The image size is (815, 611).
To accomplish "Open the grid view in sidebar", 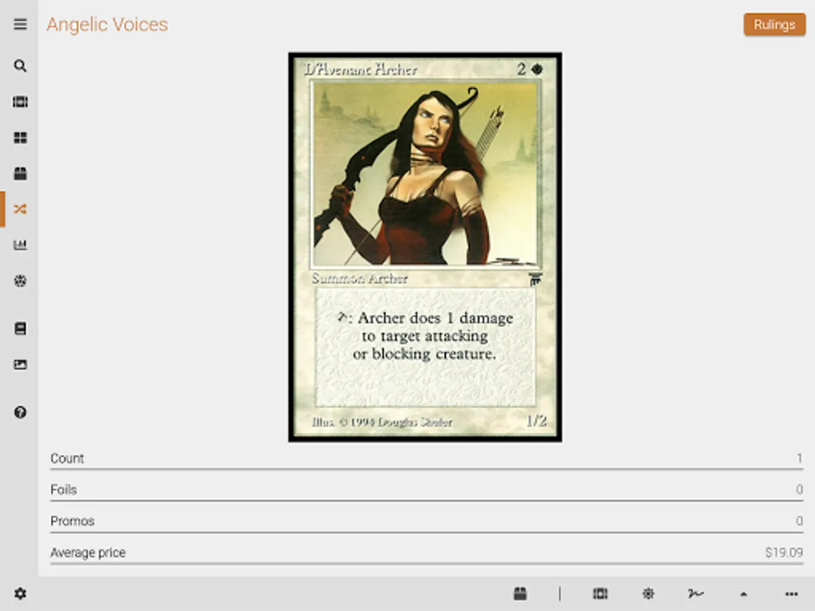I will coord(20,138).
